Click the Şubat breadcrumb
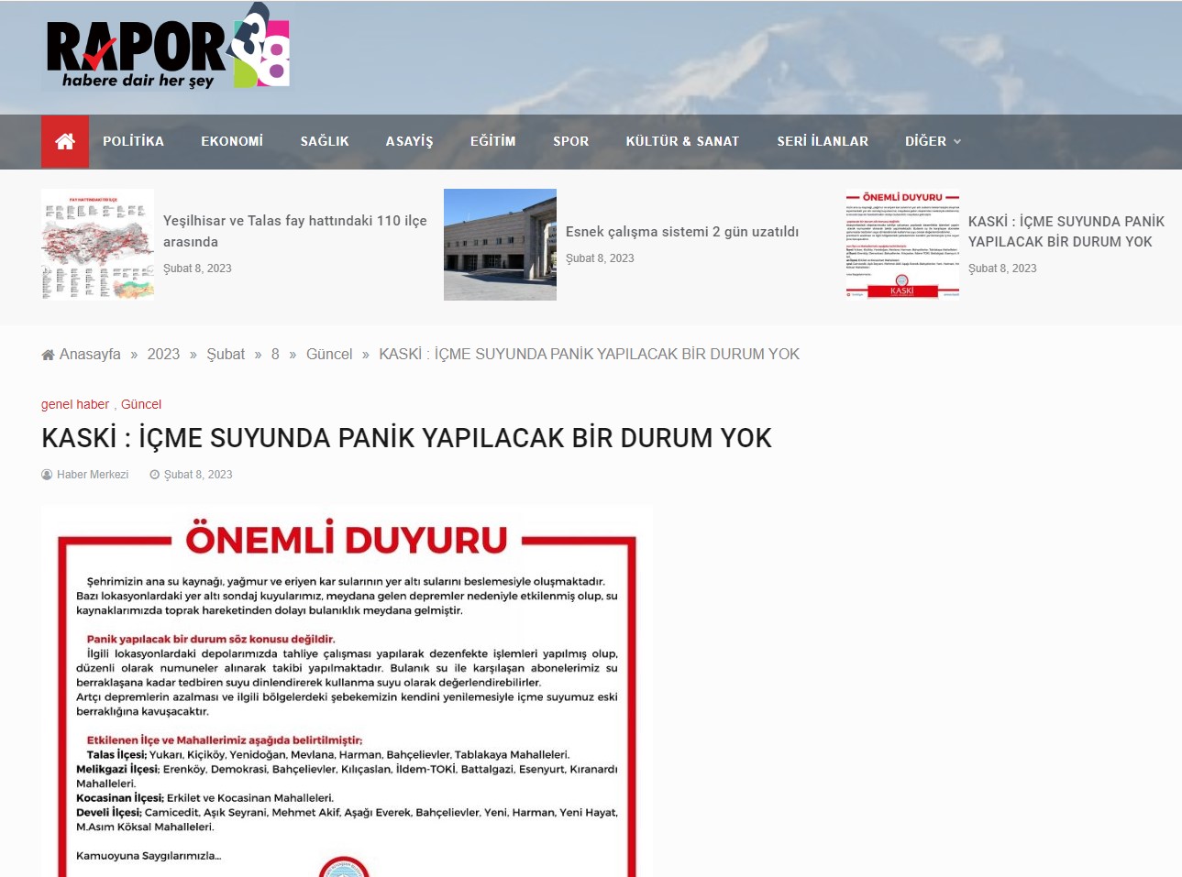This screenshot has width=1182, height=877. (226, 354)
